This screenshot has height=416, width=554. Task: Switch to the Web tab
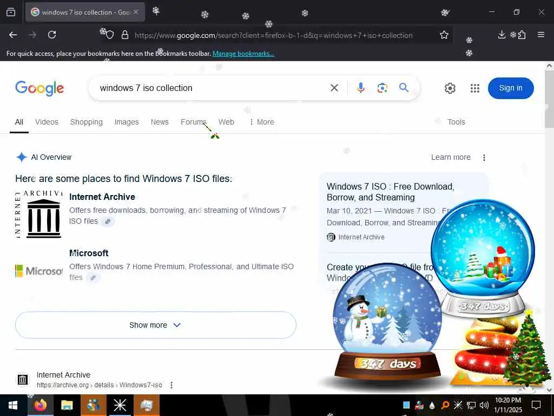[226, 122]
